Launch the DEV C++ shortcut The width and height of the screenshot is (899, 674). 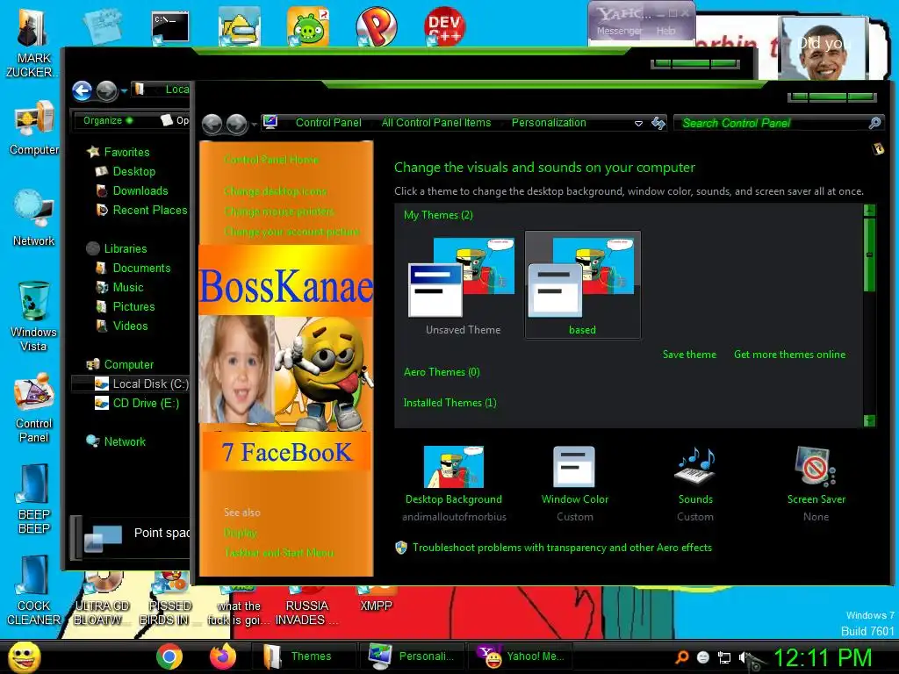444,27
